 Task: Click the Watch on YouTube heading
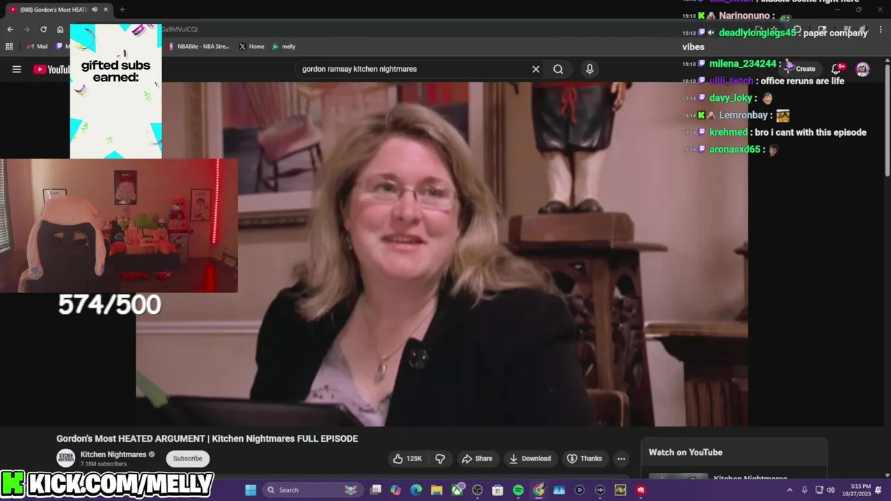click(x=686, y=452)
